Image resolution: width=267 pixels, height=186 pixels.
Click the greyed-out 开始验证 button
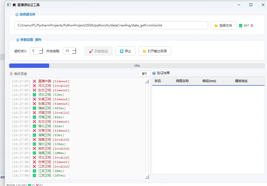(x=98, y=51)
